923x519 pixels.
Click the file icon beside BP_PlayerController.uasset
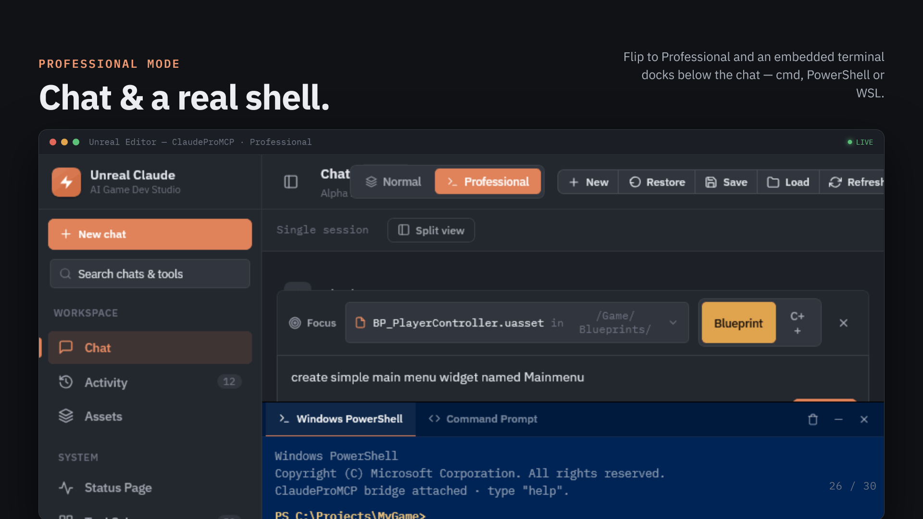click(360, 322)
